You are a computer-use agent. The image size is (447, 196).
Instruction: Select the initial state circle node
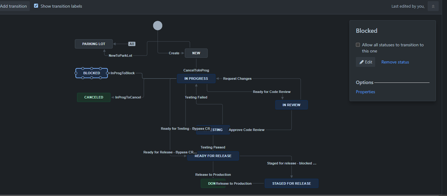pyautogui.click(x=158, y=26)
